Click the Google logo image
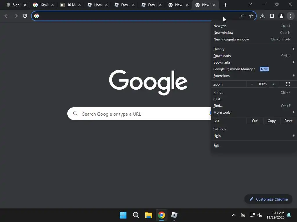297x222 pixels. [x=148, y=82]
